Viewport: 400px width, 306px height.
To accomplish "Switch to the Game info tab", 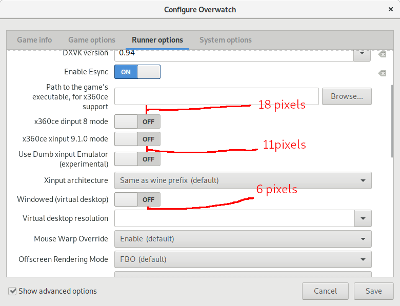I will (34, 40).
